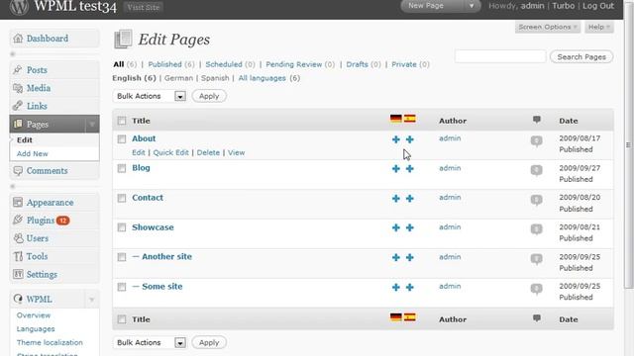Click the comment bubble for Contact page
Image resolution: width=634 pixels, height=356 pixels.
536,200
